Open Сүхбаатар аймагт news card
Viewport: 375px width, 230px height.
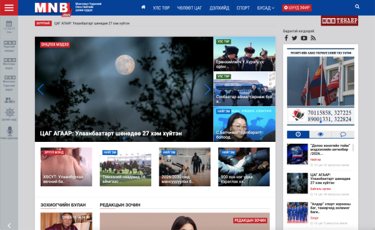pyautogui.click(x=244, y=89)
